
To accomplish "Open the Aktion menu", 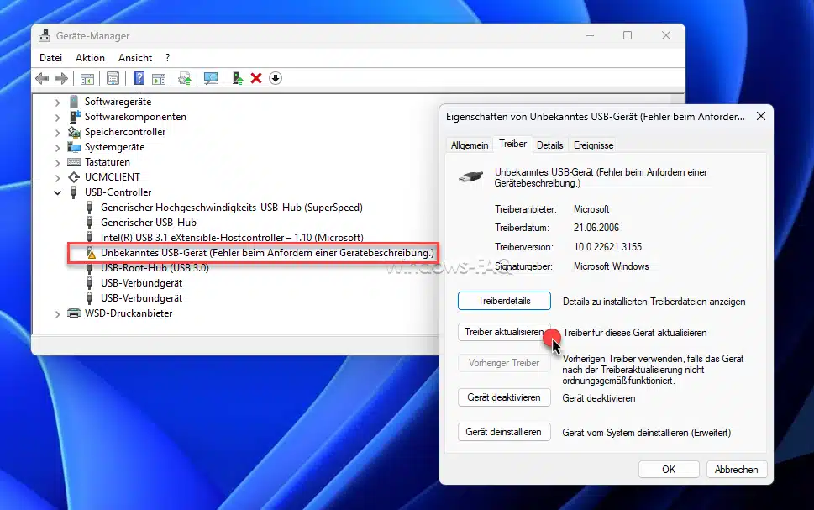I will click(90, 58).
